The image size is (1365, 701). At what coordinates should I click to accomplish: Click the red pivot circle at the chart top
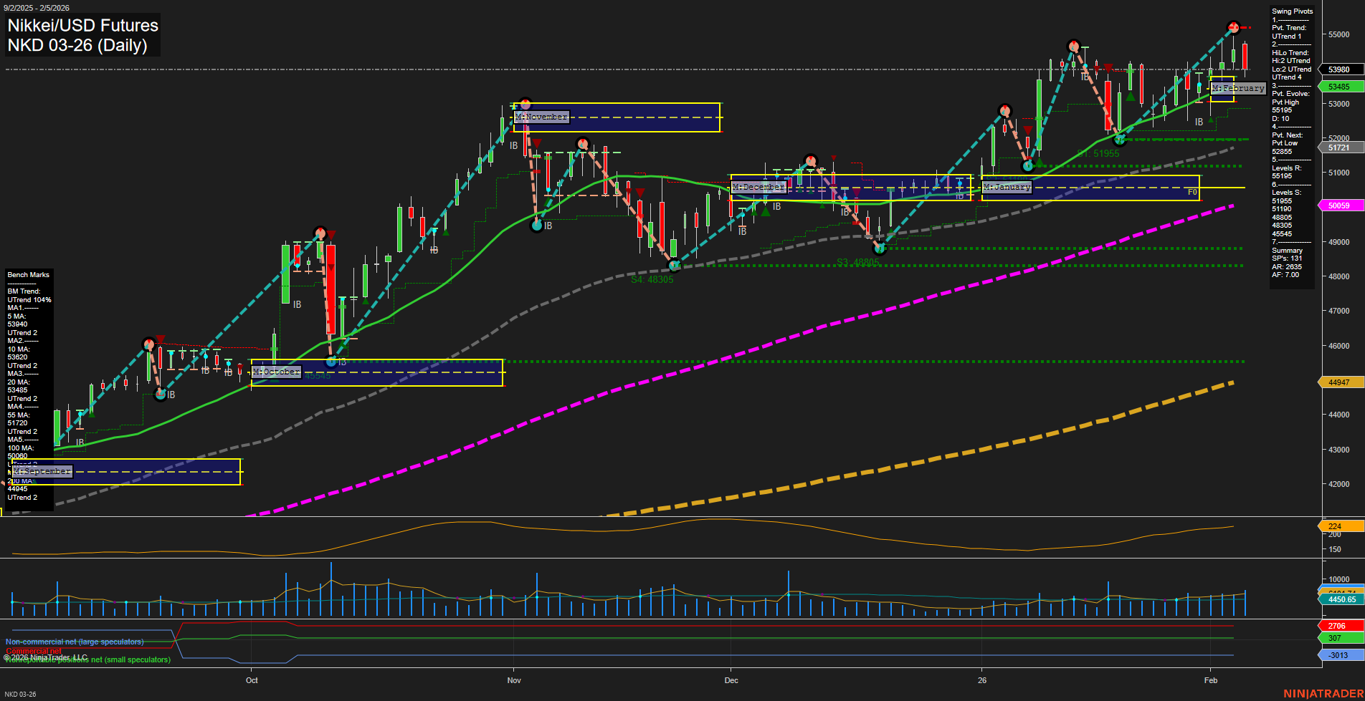tap(1234, 27)
